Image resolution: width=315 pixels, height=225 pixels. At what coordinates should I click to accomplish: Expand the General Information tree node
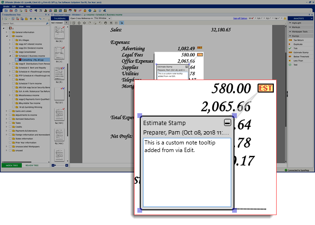pos(7,32)
